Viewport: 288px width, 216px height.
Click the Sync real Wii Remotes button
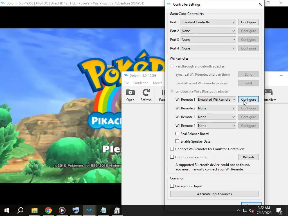[248, 74]
